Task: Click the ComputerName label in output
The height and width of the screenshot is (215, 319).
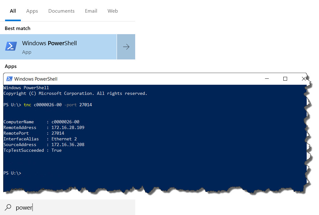Action: click(19, 122)
